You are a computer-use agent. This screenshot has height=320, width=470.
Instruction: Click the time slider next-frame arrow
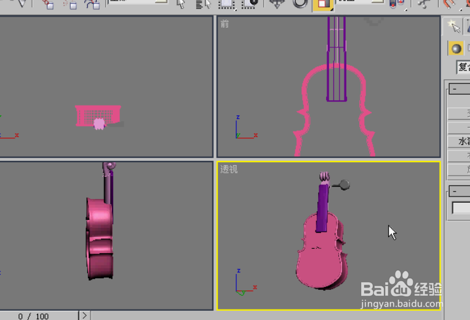[84, 316]
